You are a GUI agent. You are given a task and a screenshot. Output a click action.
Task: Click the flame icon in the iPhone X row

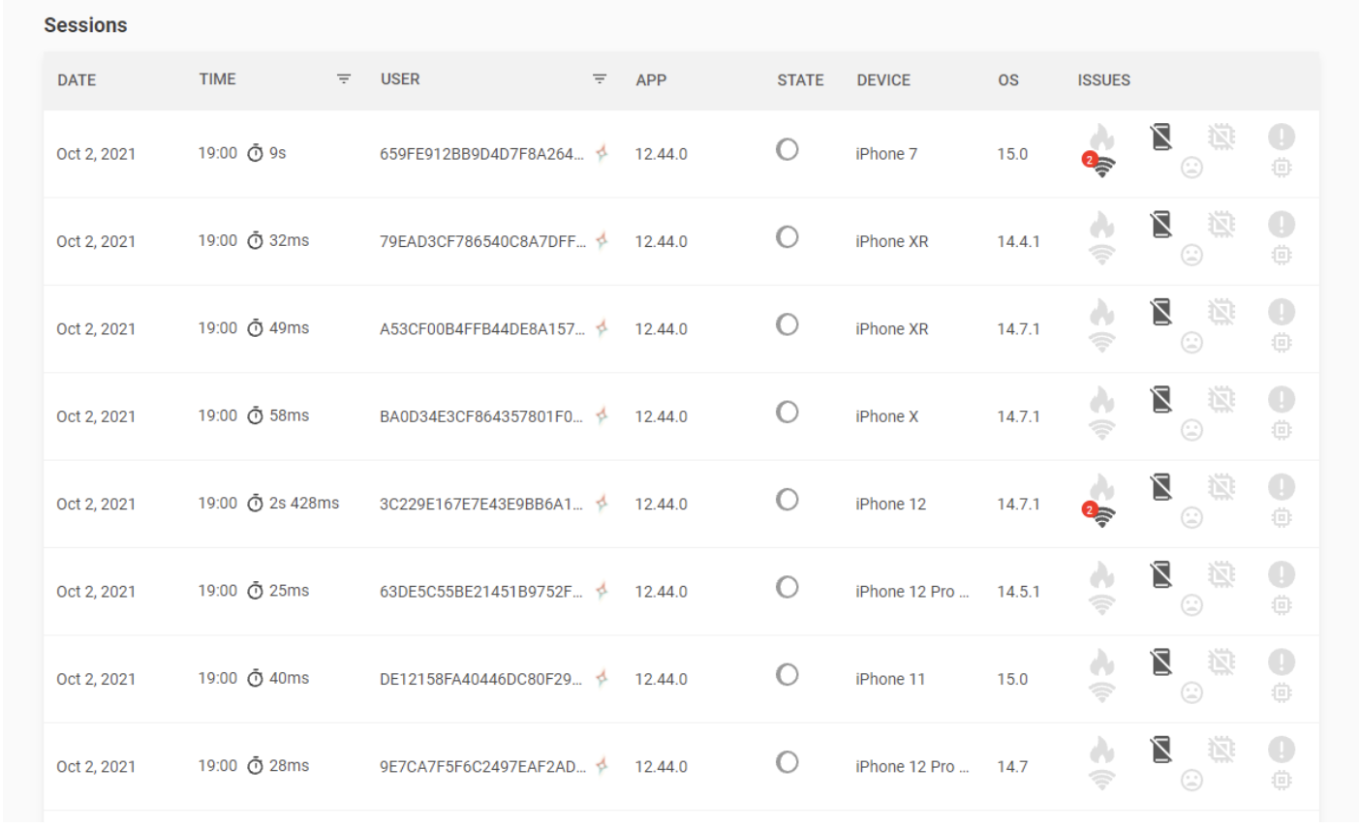[1102, 400]
